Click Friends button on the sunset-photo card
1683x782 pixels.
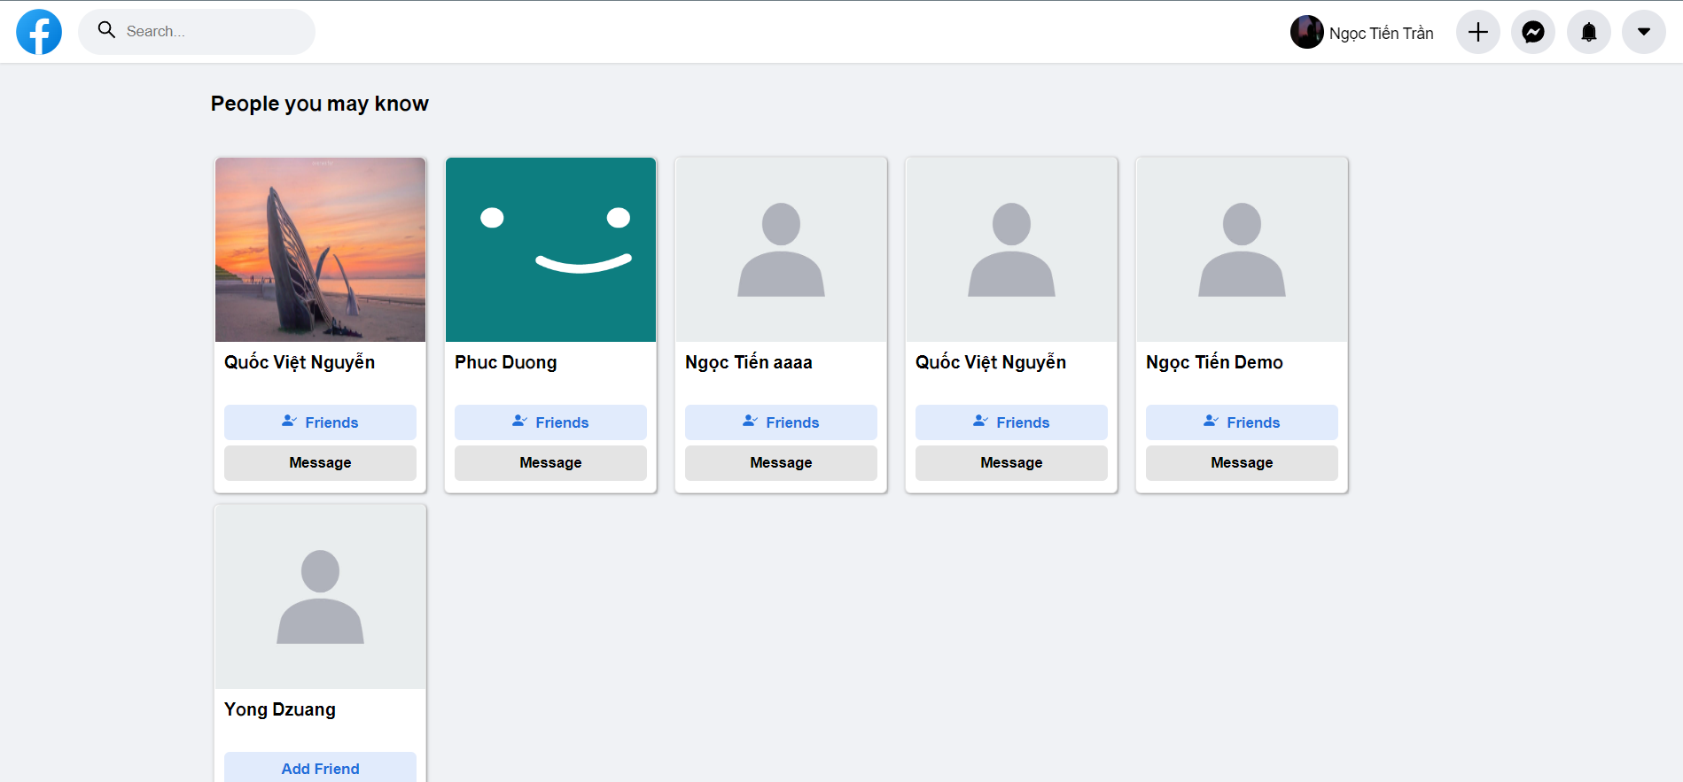pos(321,422)
